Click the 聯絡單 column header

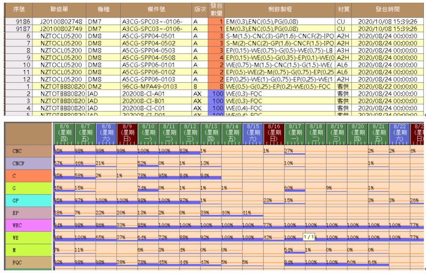59,10
